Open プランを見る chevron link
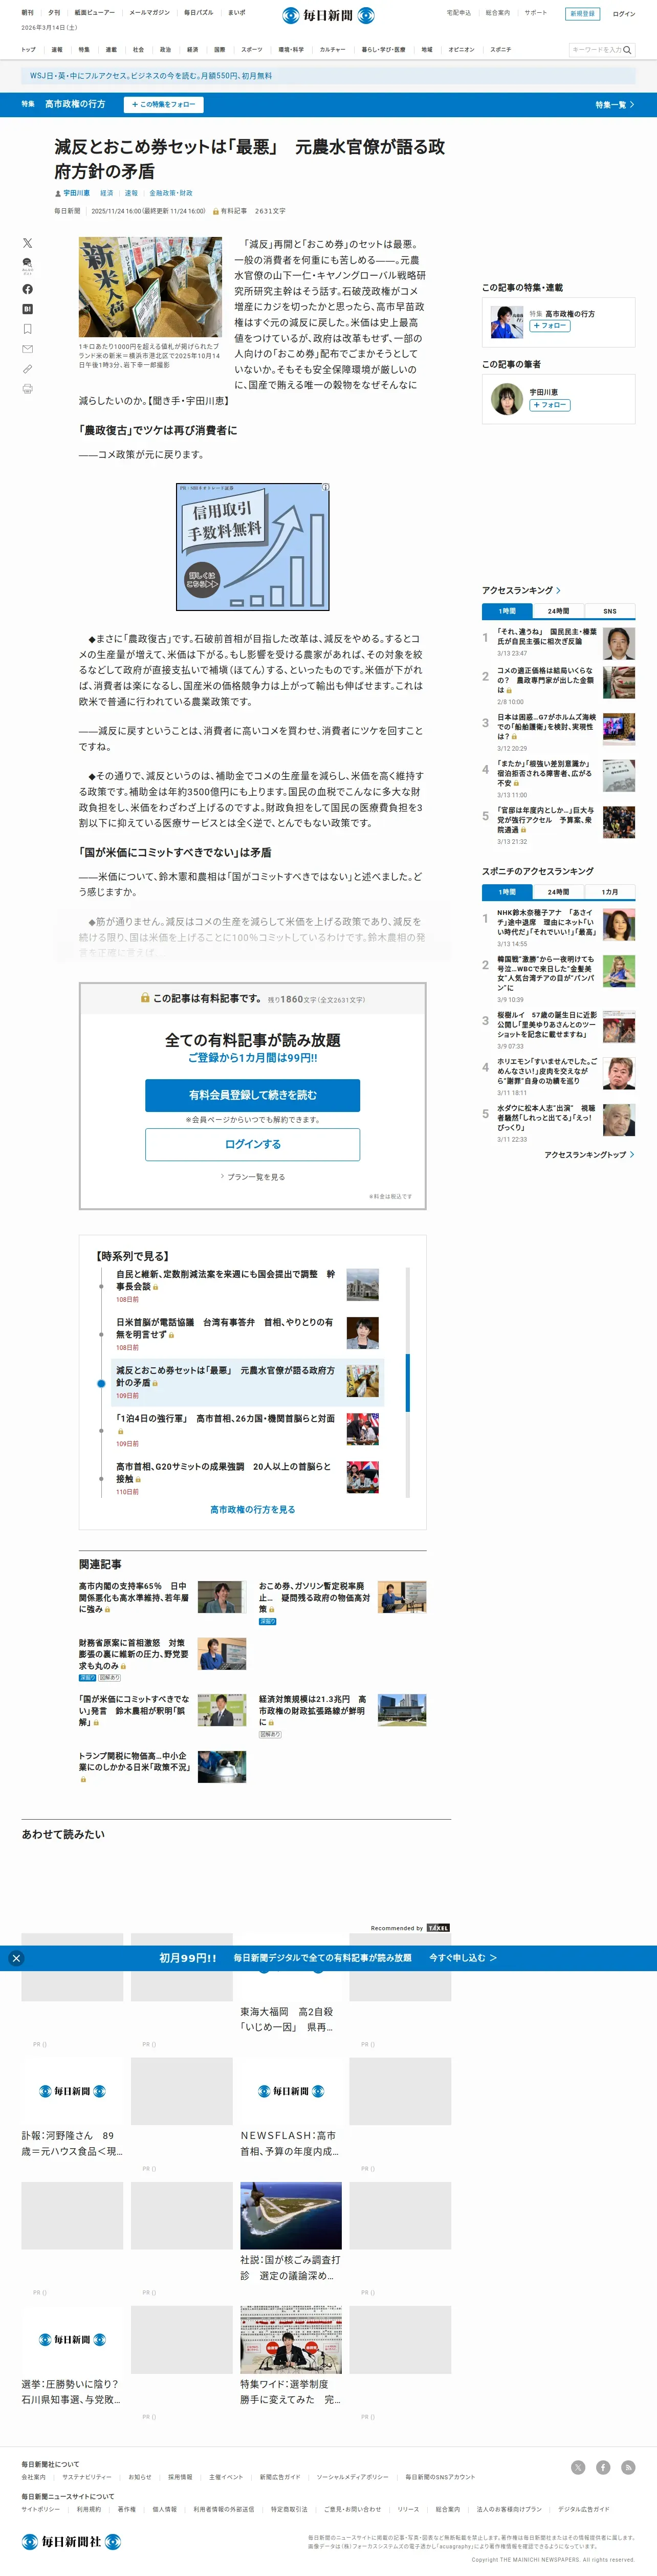 252,1177
